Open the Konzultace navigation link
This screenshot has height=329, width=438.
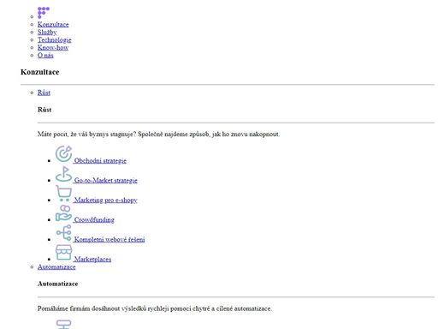pos(53,25)
